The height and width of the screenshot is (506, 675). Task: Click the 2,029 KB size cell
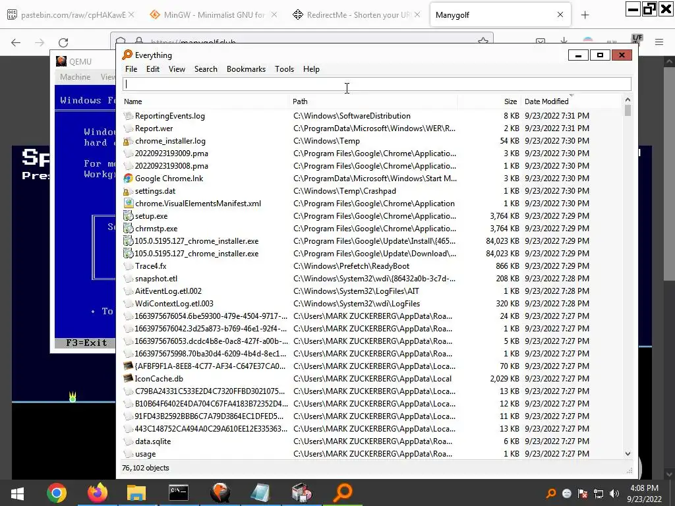(x=504, y=379)
